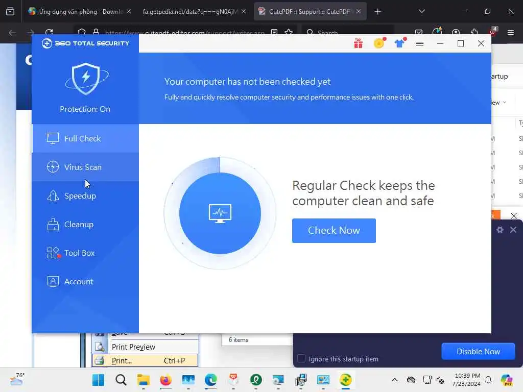Click the protection shield icon
The width and height of the screenshot is (523, 392).
[86, 79]
